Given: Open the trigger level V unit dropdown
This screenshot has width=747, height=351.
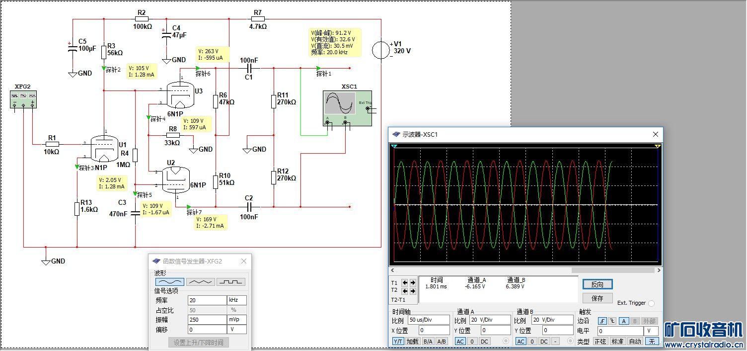Looking at the screenshot, I should [651, 331].
